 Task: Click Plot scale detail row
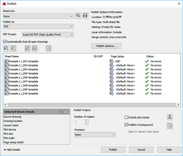click(x=36, y=138)
